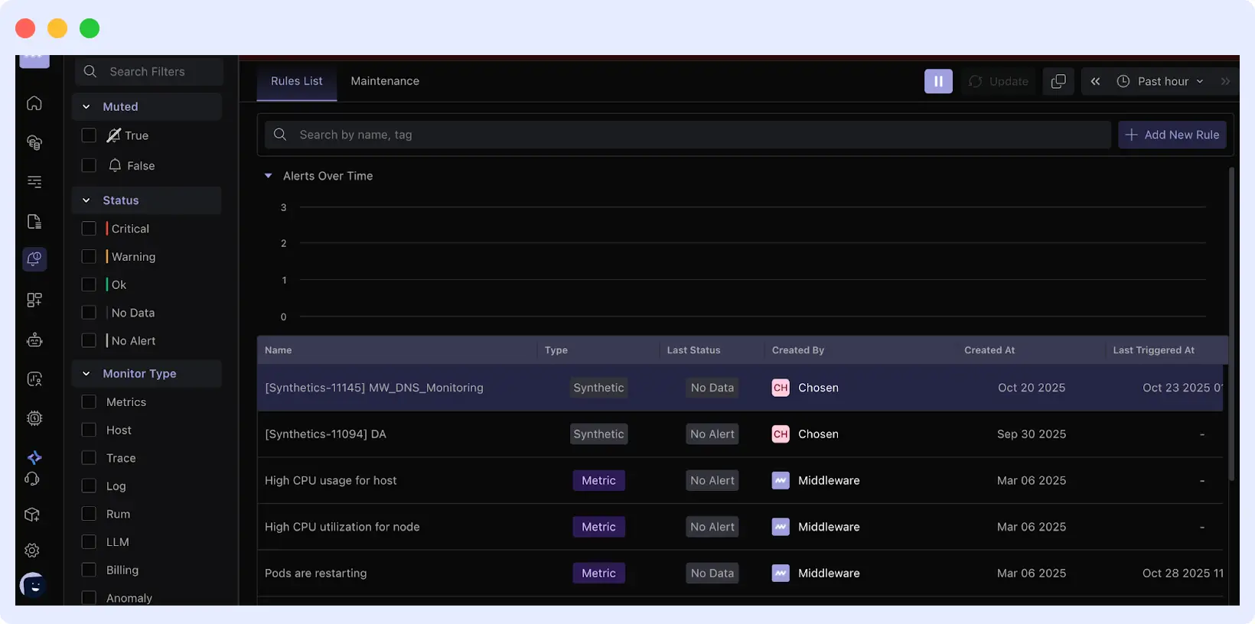This screenshot has width=1255, height=624.
Task: Click the Middleware logo in High CPU usage row
Action: pos(781,480)
